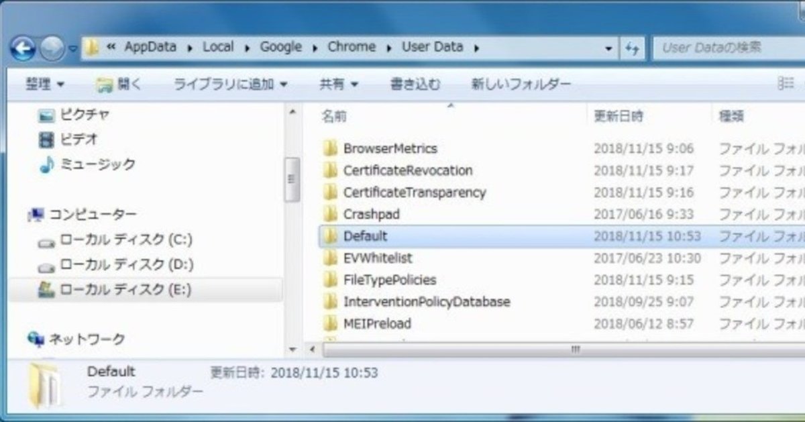This screenshot has width=805, height=422.
Task: Open the recent locations dropdown arrow
Action: pos(72,48)
